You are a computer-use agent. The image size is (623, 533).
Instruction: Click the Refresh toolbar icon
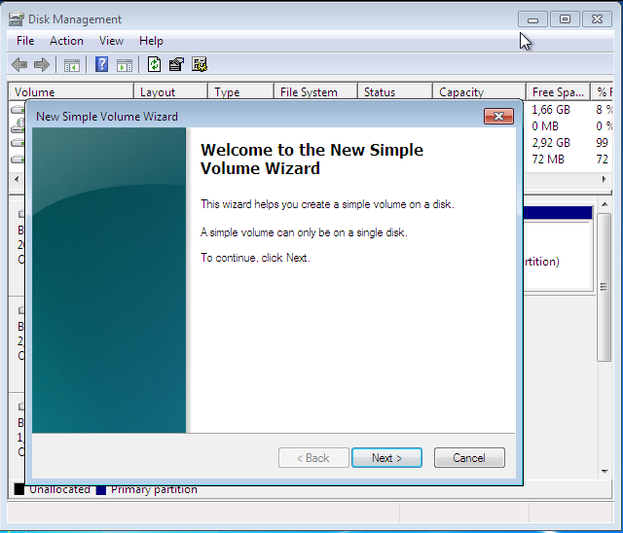pyautogui.click(x=154, y=65)
